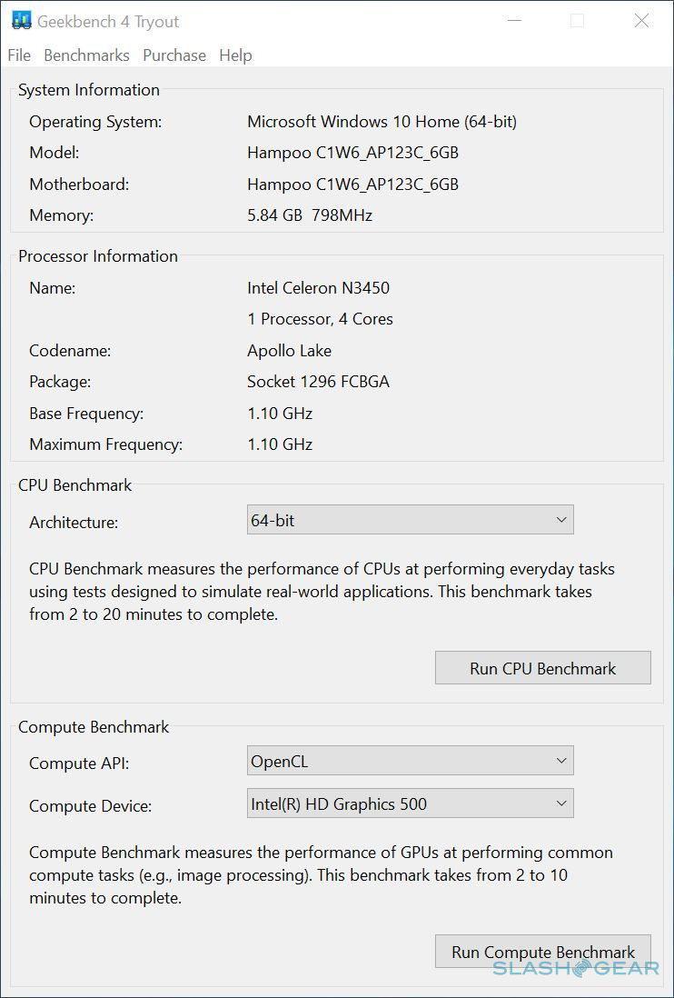This screenshot has width=674, height=998.
Task: Click the Memory value 5.84 GB 798MHz
Action: coord(310,215)
